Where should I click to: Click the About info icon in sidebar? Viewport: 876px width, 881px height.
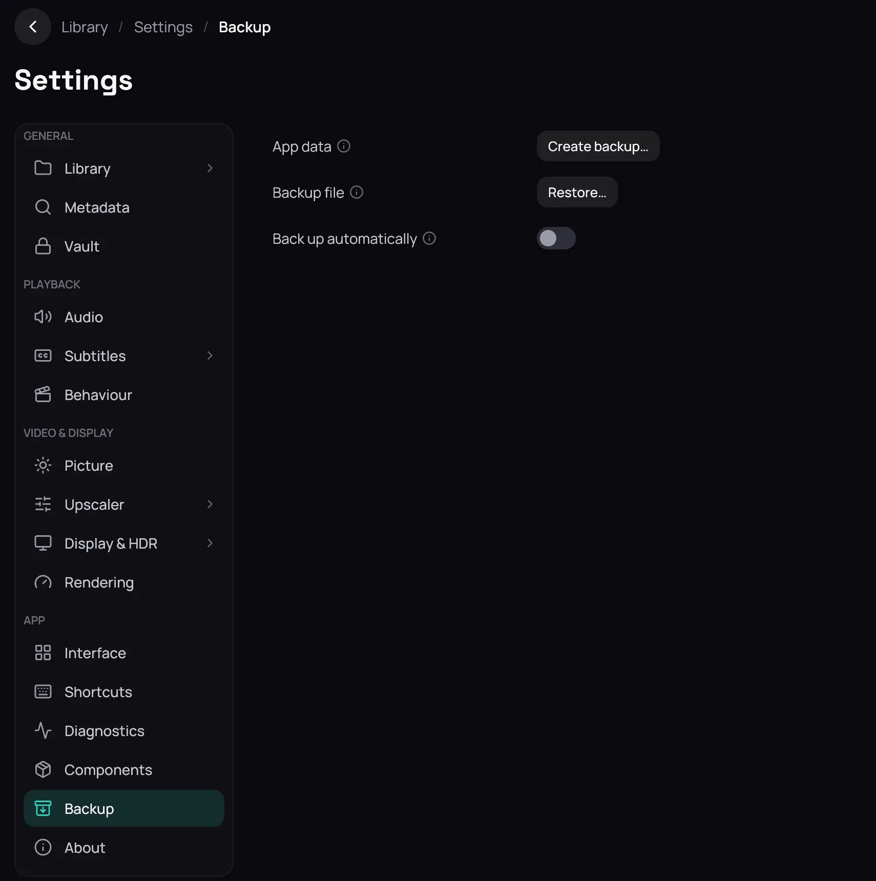click(43, 847)
